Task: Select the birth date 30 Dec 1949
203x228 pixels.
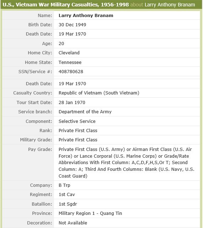Action: click(72, 25)
